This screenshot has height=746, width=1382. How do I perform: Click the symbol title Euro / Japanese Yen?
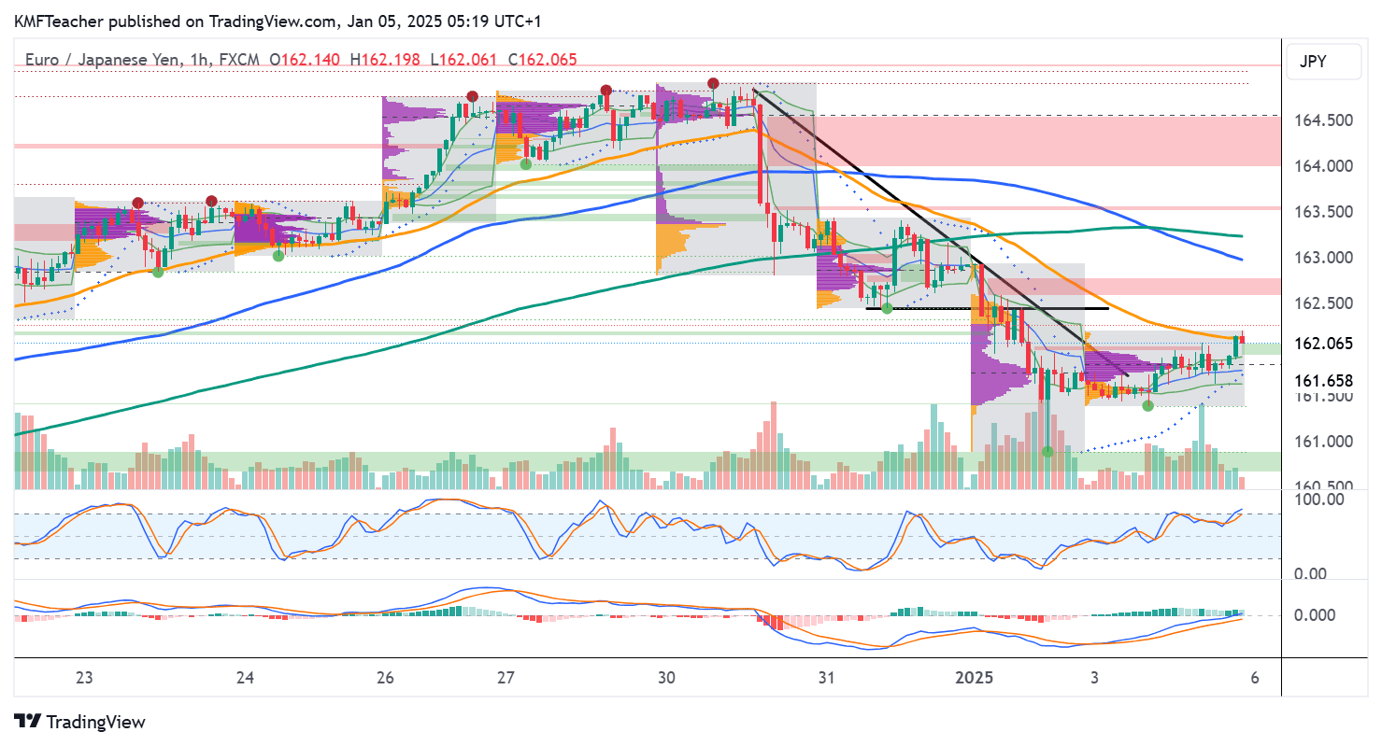point(103,60)
